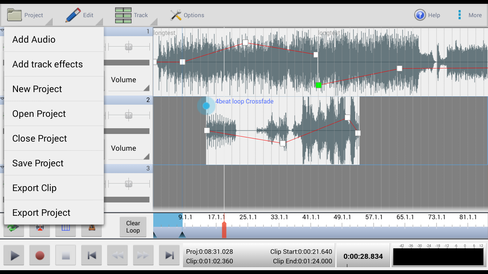This screenshot has height=274, width=488.
Task: Collapse track 3 using its header triangle
Action: click(x=2, y=167)
